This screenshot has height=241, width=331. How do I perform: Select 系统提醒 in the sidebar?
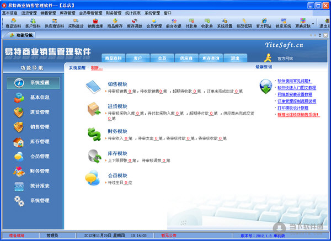pos(33,83)
